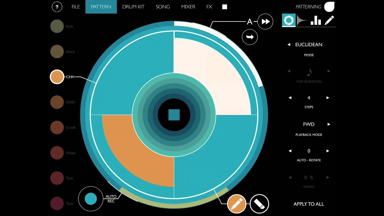Screen dimensions: 384x216
Task: Select the bottom Tom drum track
Action: (x=57, y=203)
